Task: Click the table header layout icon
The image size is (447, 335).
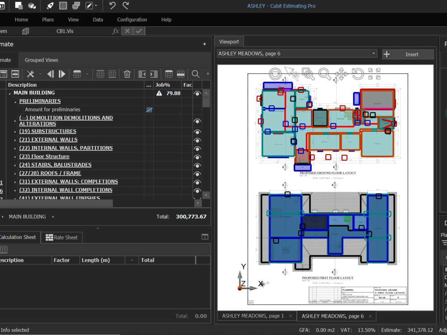Action: 169,74
